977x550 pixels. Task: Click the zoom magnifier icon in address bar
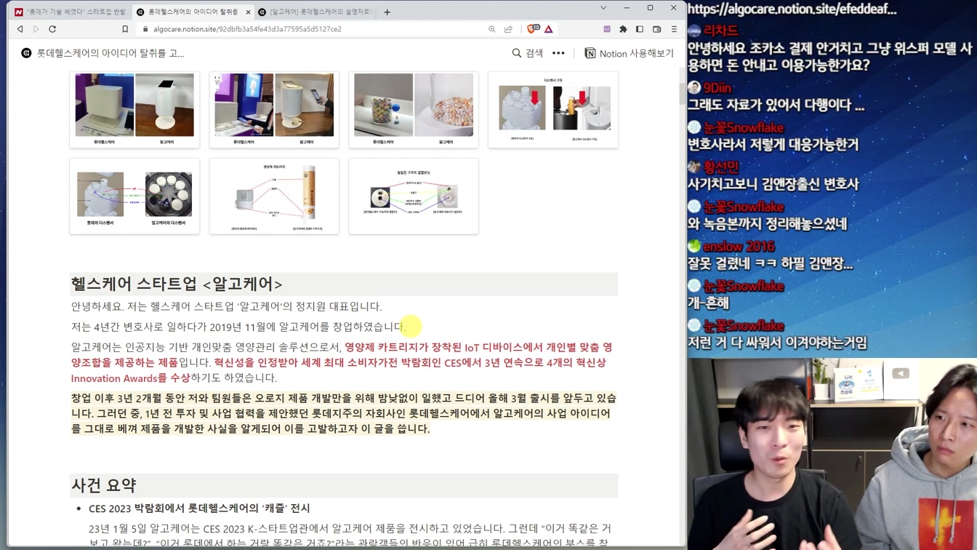492,29
